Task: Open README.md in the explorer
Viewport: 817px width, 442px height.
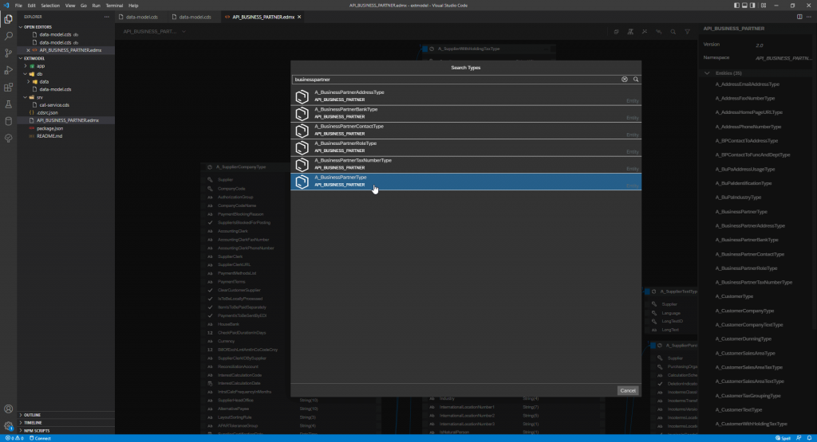Action: tap(49, 136)
